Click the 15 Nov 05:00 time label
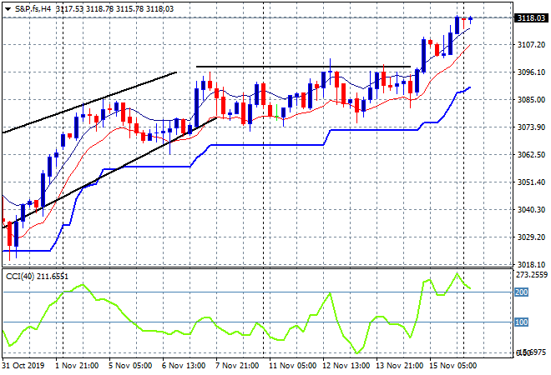551x375 pixels. point(453,366)
